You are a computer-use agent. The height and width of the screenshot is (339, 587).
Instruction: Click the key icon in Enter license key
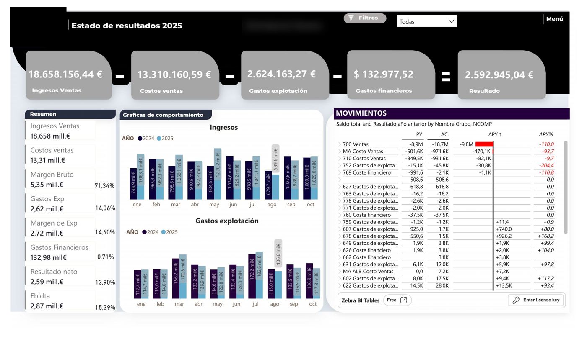(516, 300)
